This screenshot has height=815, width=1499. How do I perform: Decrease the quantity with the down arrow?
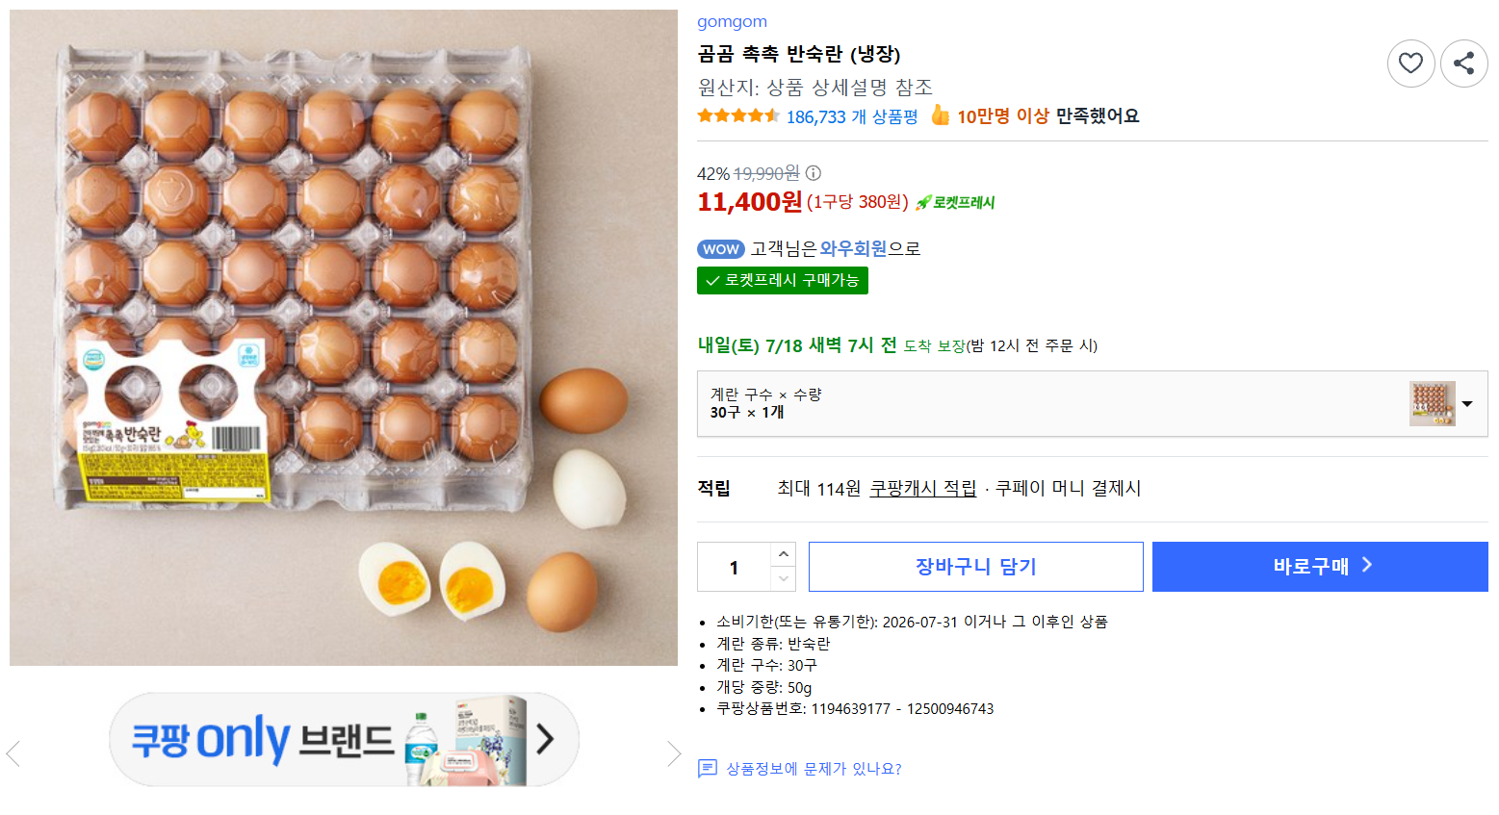click(x=783, y=578)
